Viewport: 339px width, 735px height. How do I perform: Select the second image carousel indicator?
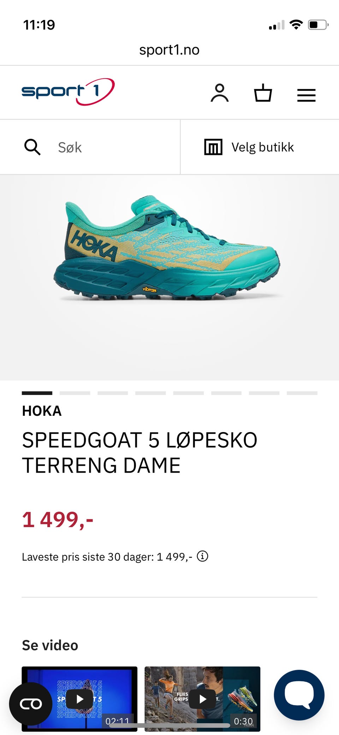75,393
